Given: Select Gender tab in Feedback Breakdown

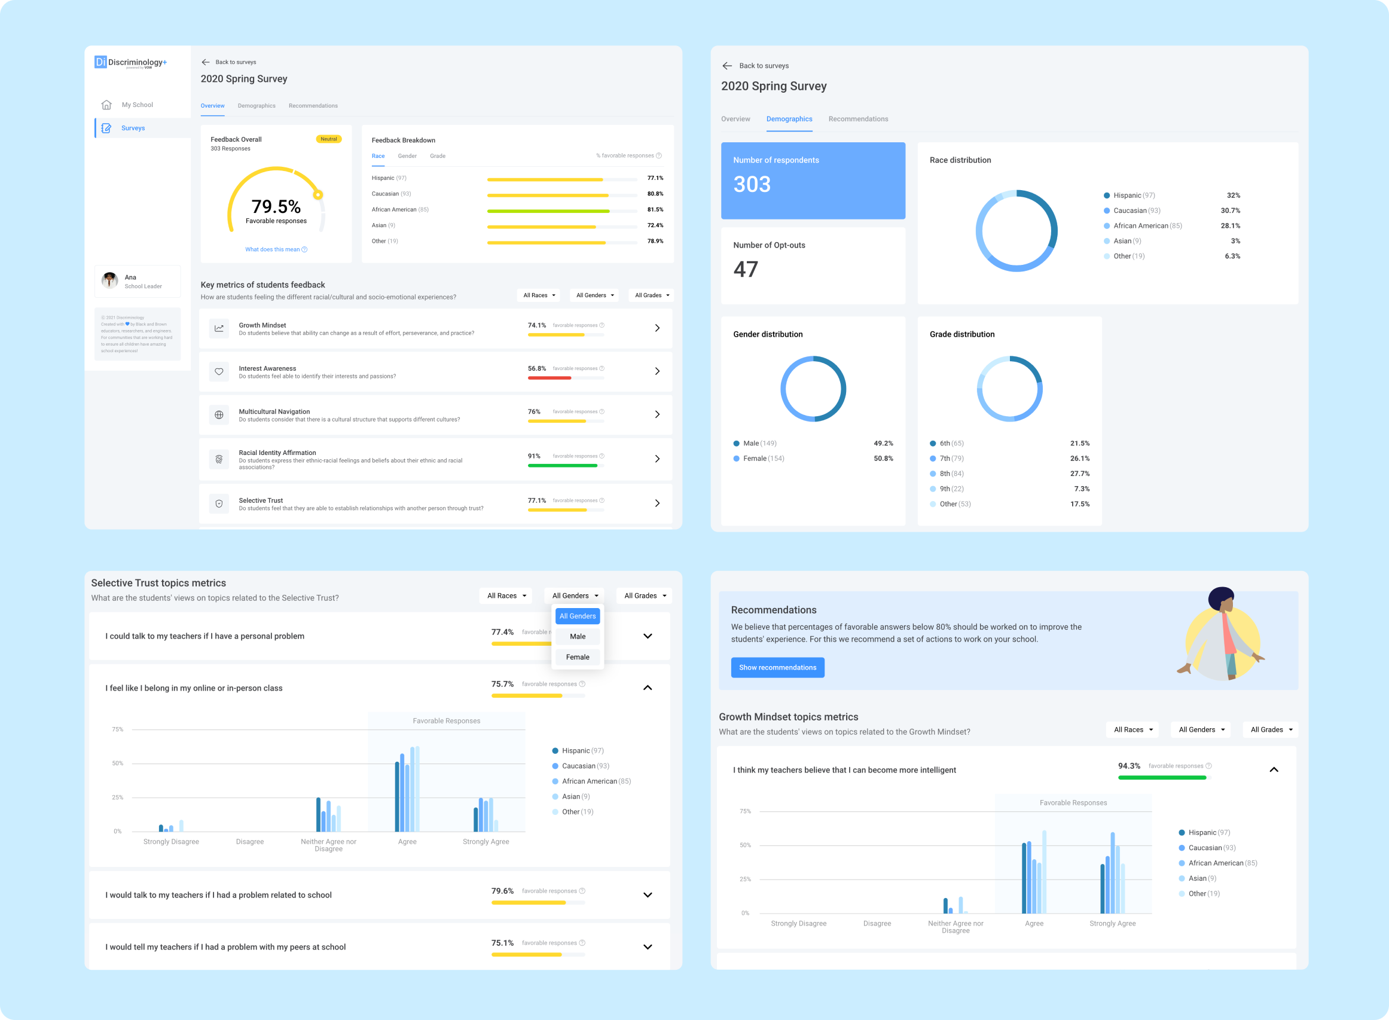Looking at the screenshot, I should [x=407, y=156].
